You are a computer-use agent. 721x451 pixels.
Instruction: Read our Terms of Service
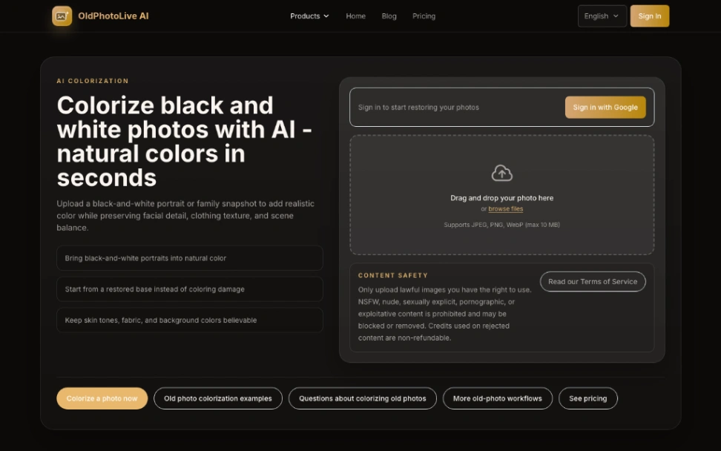[x=593, y=281]
